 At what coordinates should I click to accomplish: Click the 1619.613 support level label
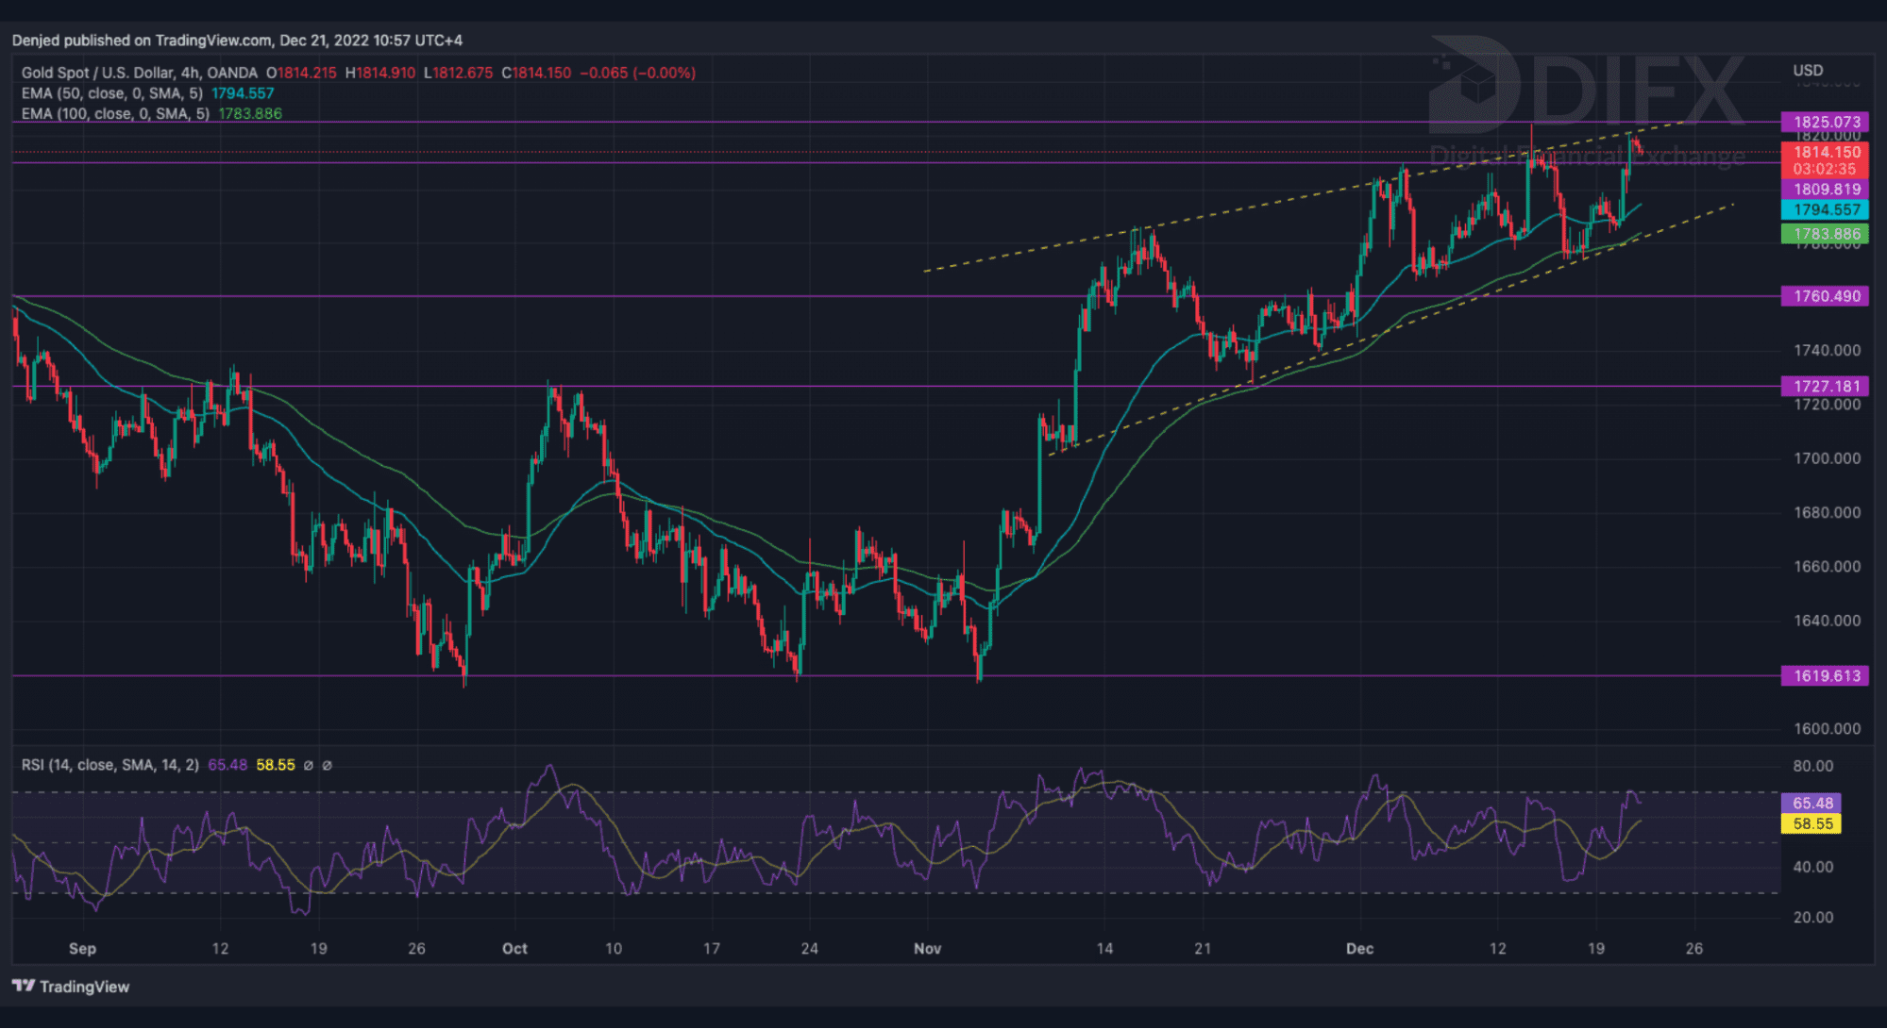pyautogui.click(x=1825, y=675)
